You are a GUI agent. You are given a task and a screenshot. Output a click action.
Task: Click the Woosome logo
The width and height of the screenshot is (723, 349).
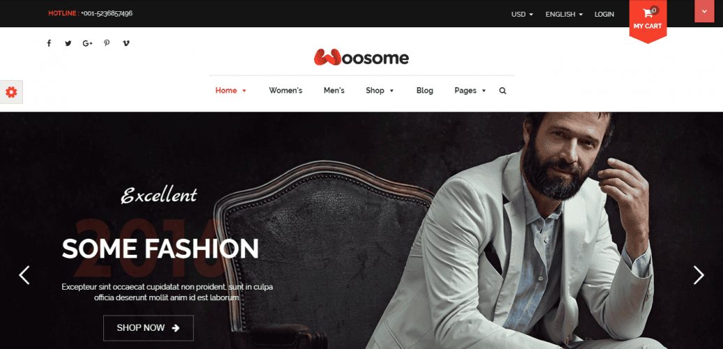[361, 58]
